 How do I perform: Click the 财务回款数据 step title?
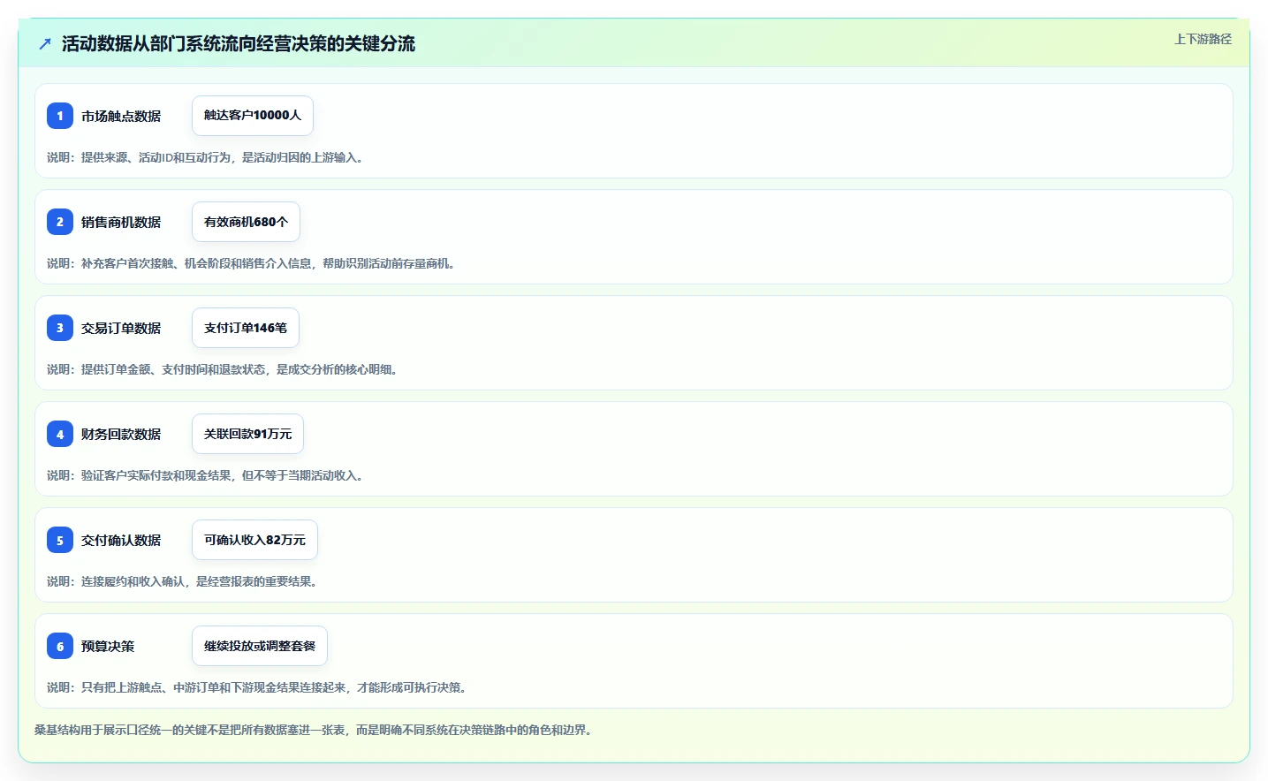121,434
